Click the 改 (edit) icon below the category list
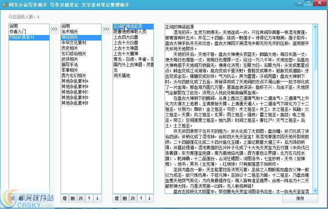Screen dimensions: 328x209 click(81, 198)
